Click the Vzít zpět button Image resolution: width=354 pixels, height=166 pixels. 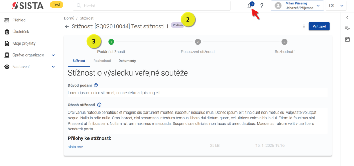pos(319,26)
